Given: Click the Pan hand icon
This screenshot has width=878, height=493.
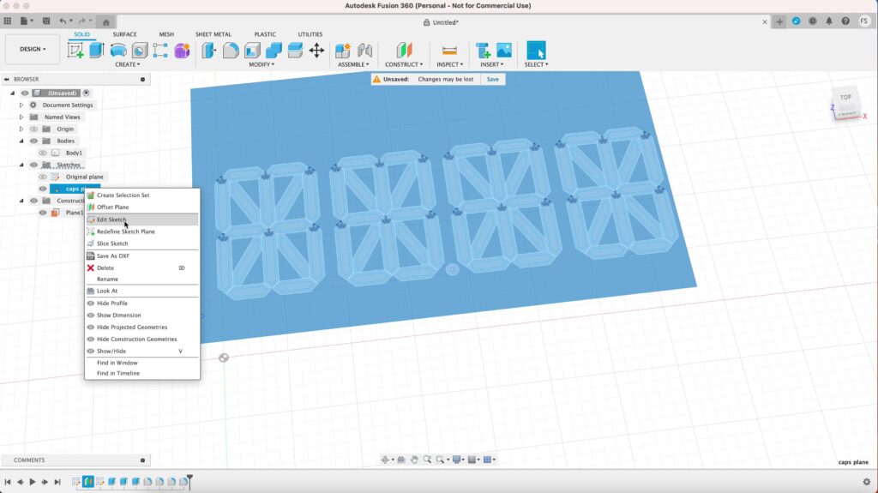Looking at the screenshot, I should (x=413, y=460).
